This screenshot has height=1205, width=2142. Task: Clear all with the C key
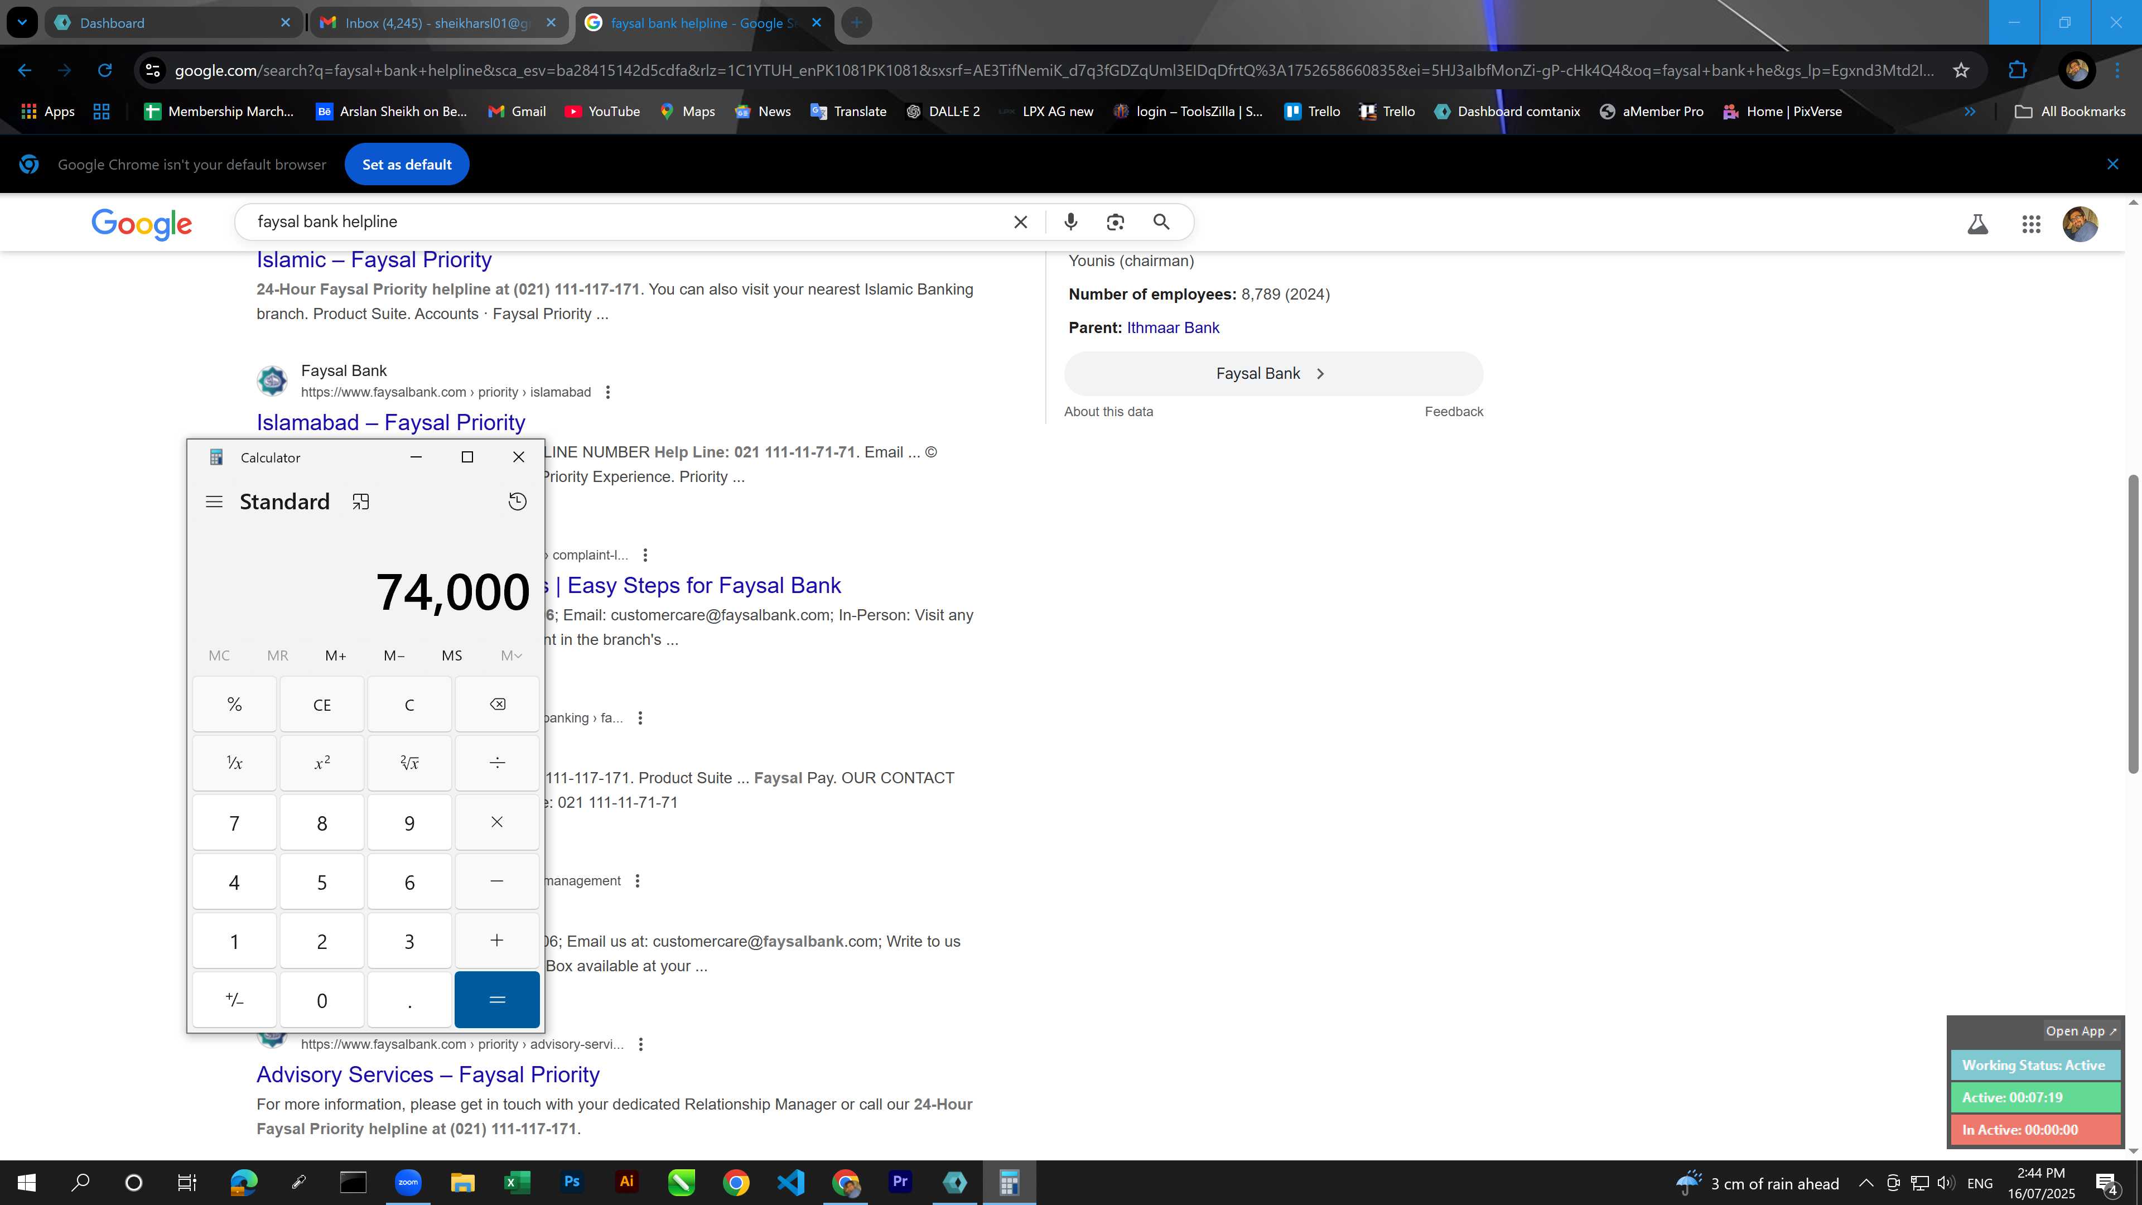coord(409,705)
